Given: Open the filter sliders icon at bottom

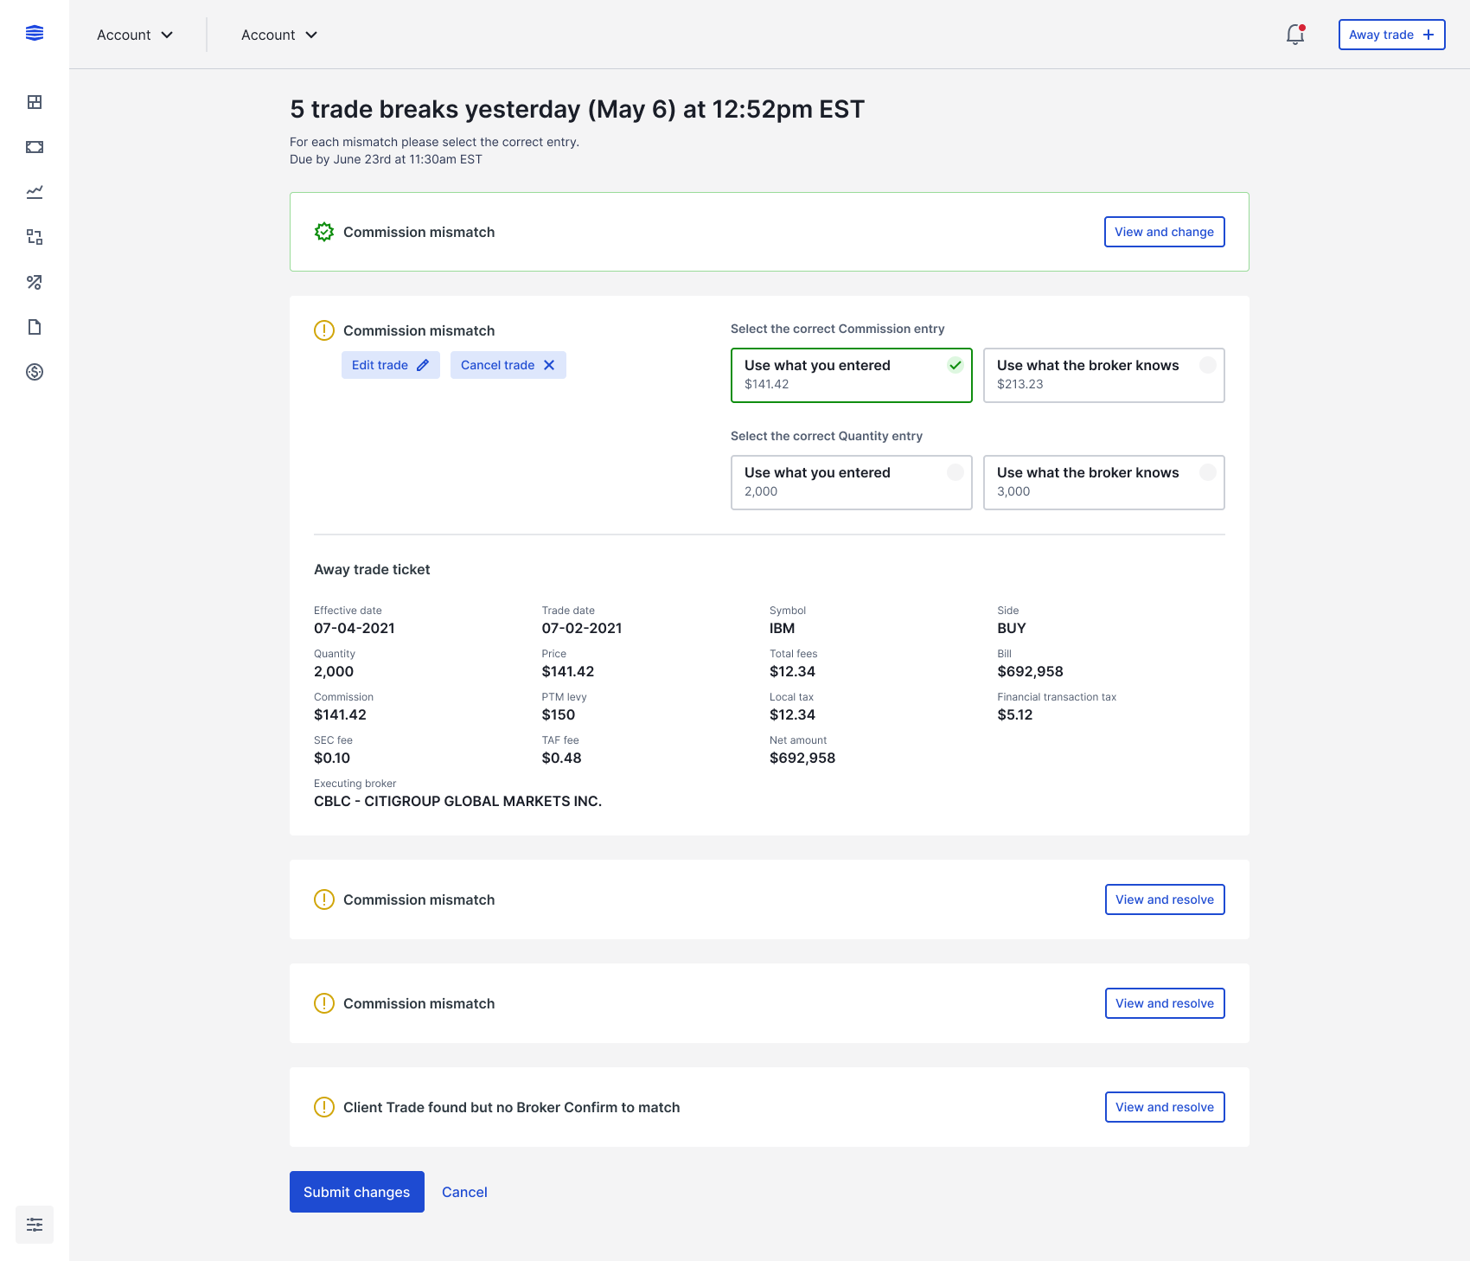Looking at the screenshot, I should pos(35,1224).
